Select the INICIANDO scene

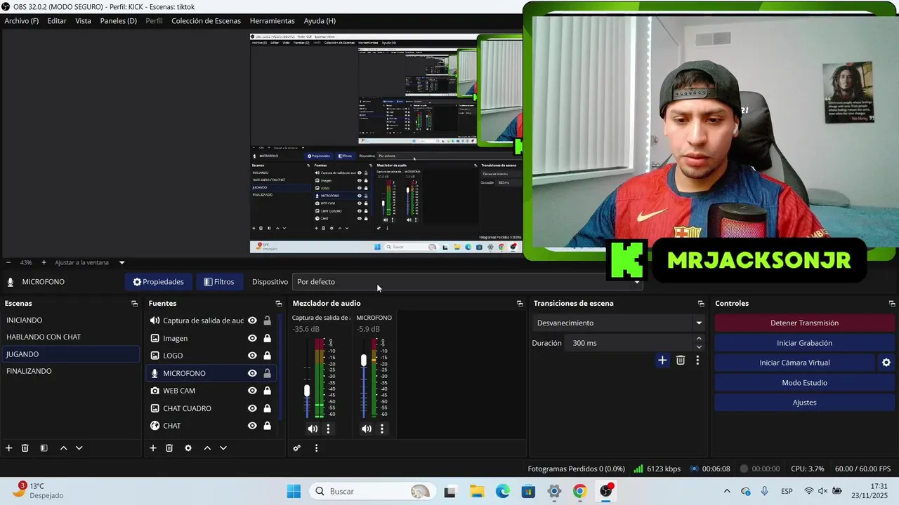pyautogui.click(x=70, y=320)
